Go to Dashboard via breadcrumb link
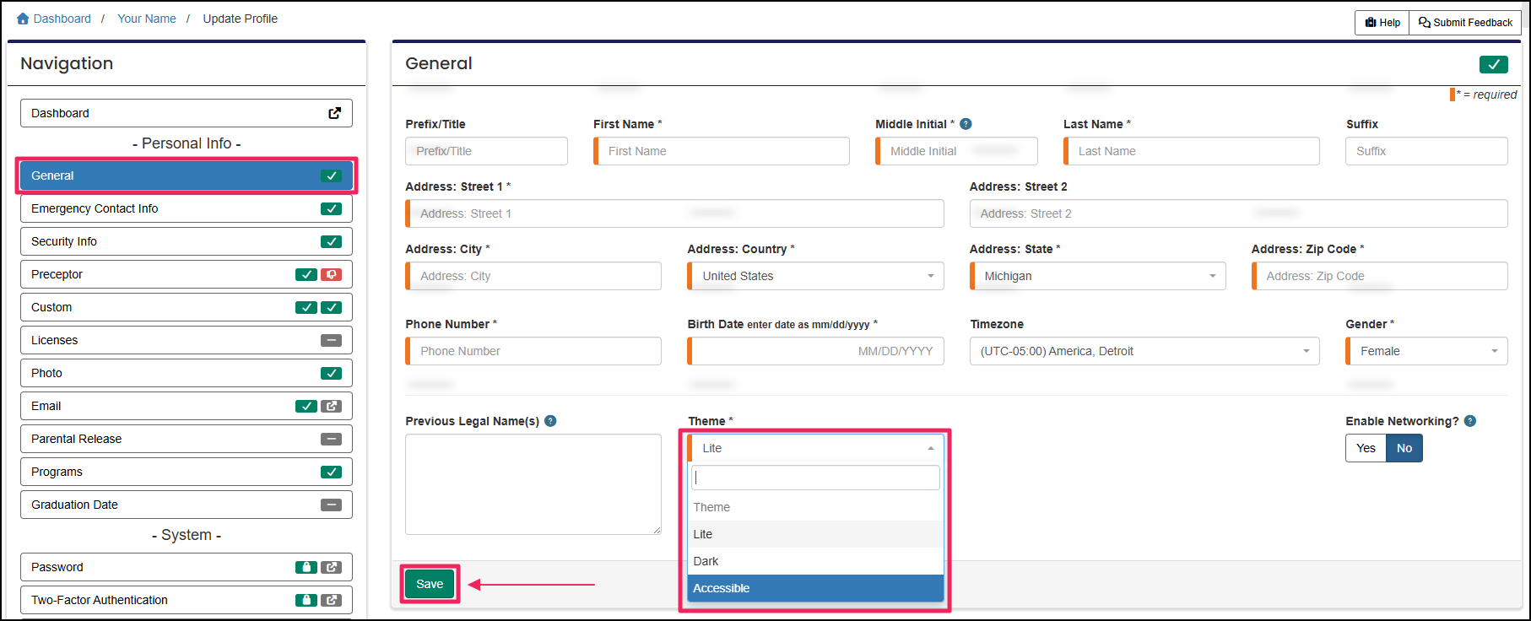This screenshot has width=1531, height=621. (x=62, y=19)
